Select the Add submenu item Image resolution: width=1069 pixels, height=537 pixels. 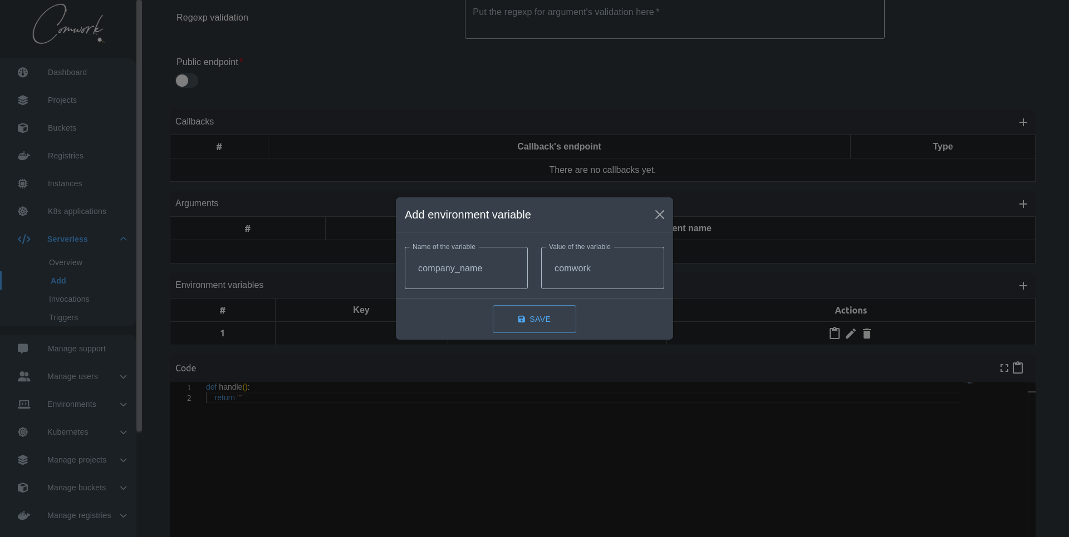pos(58,281)
